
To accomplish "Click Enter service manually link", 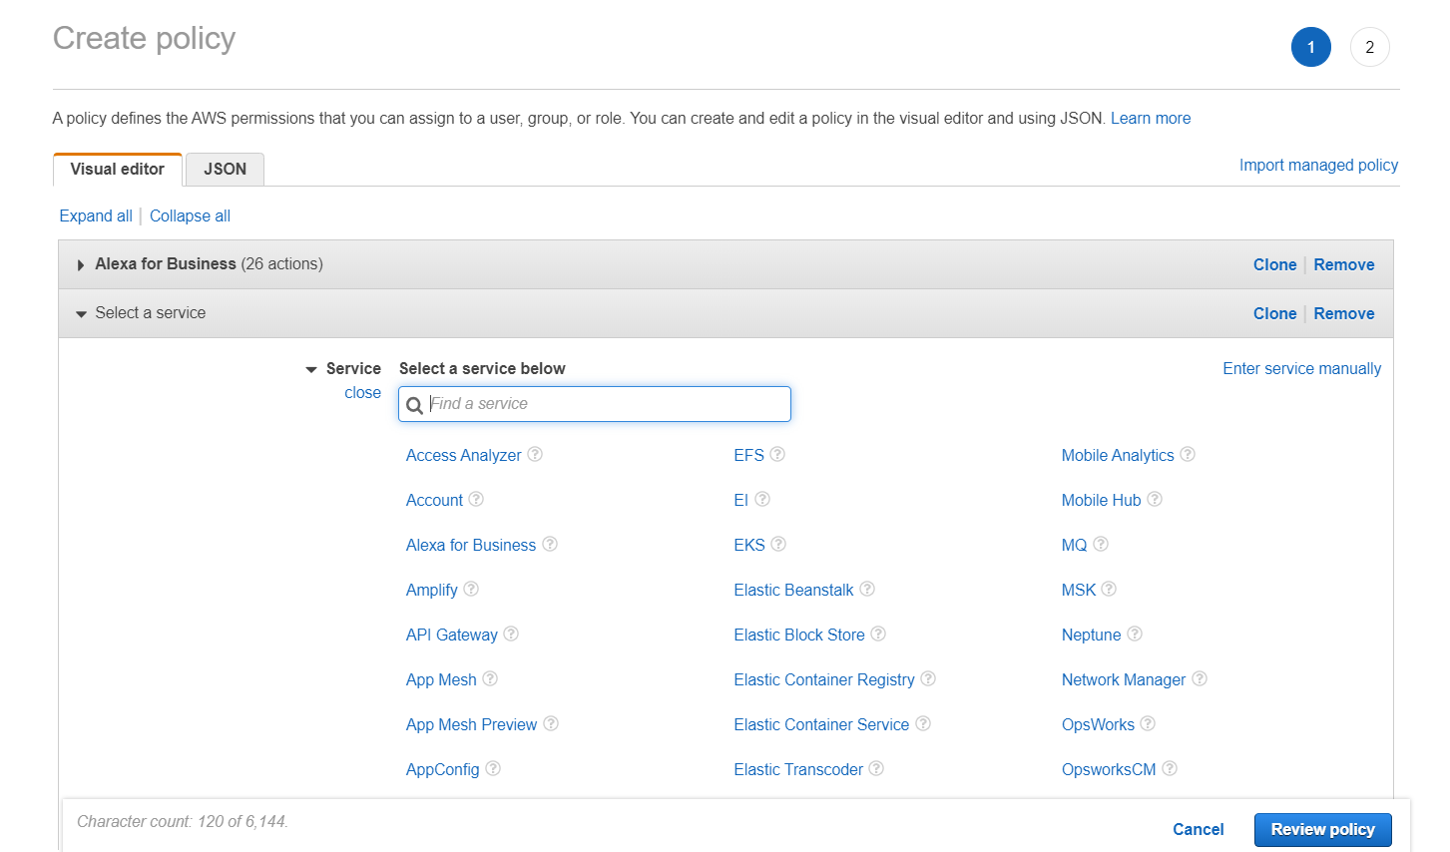I will tap(1301, 369).
